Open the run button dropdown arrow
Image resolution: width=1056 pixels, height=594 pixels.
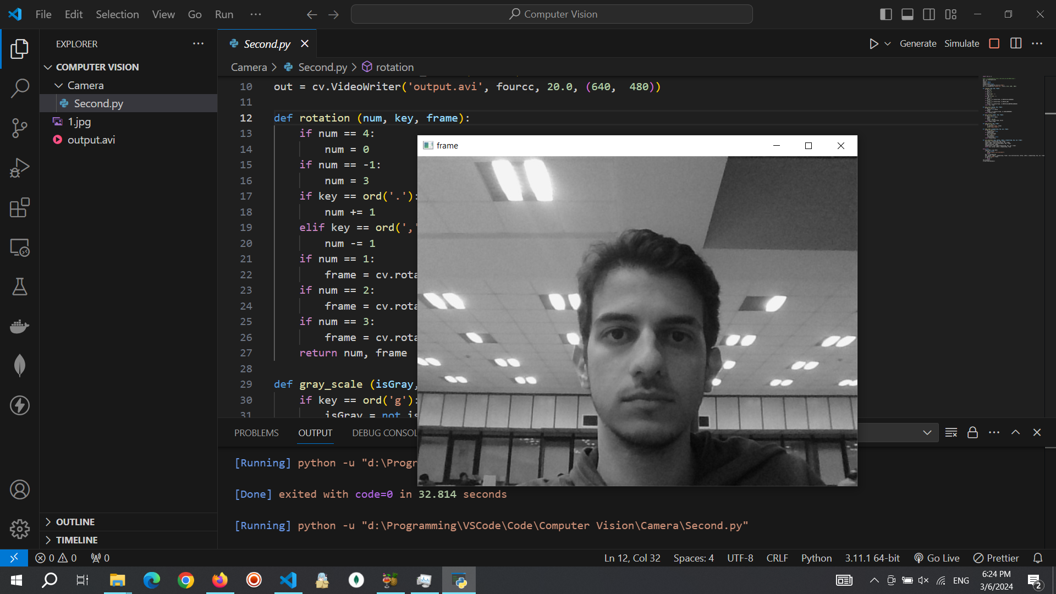point(888,43)
